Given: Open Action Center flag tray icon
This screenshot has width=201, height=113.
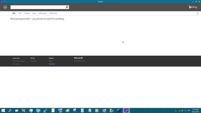Looking at the screenshot, I should (189, 111).
